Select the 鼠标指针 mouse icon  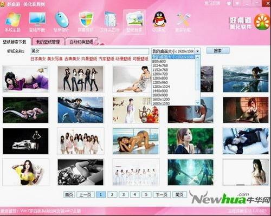62,19
